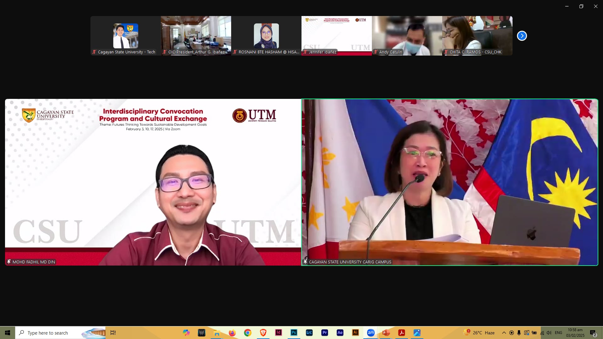Launch Firefox from taskbar
Viewport: 603px width, 339px height.
pos(232,333)
